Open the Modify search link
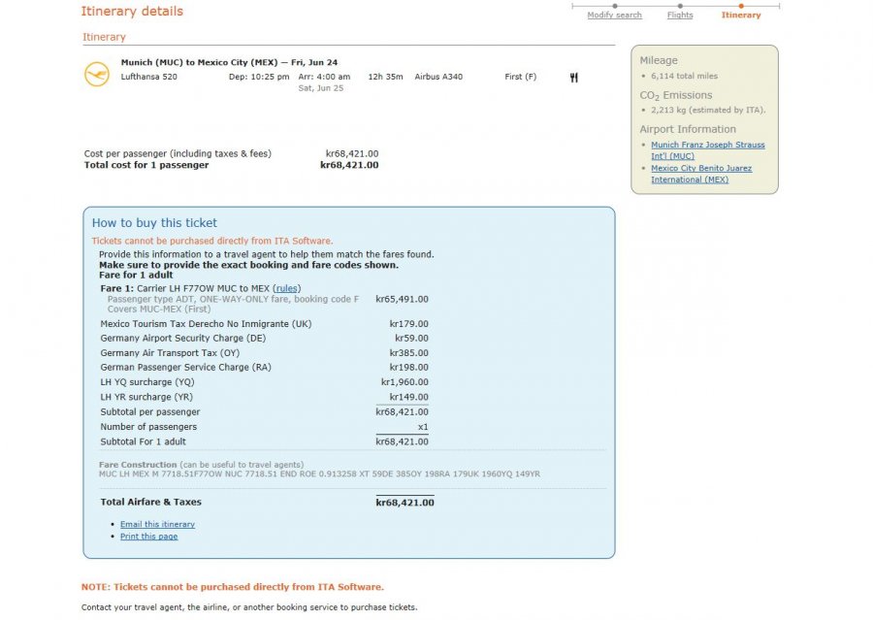Image resolution: width=873 pixels, height=620 pixels. coord(614,16)
